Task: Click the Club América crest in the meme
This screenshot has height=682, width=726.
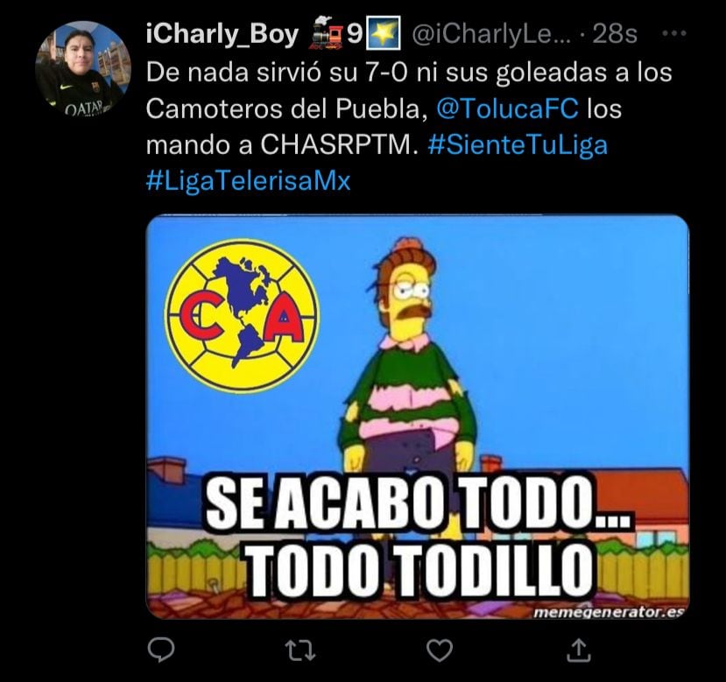Action: pos(243,316)
